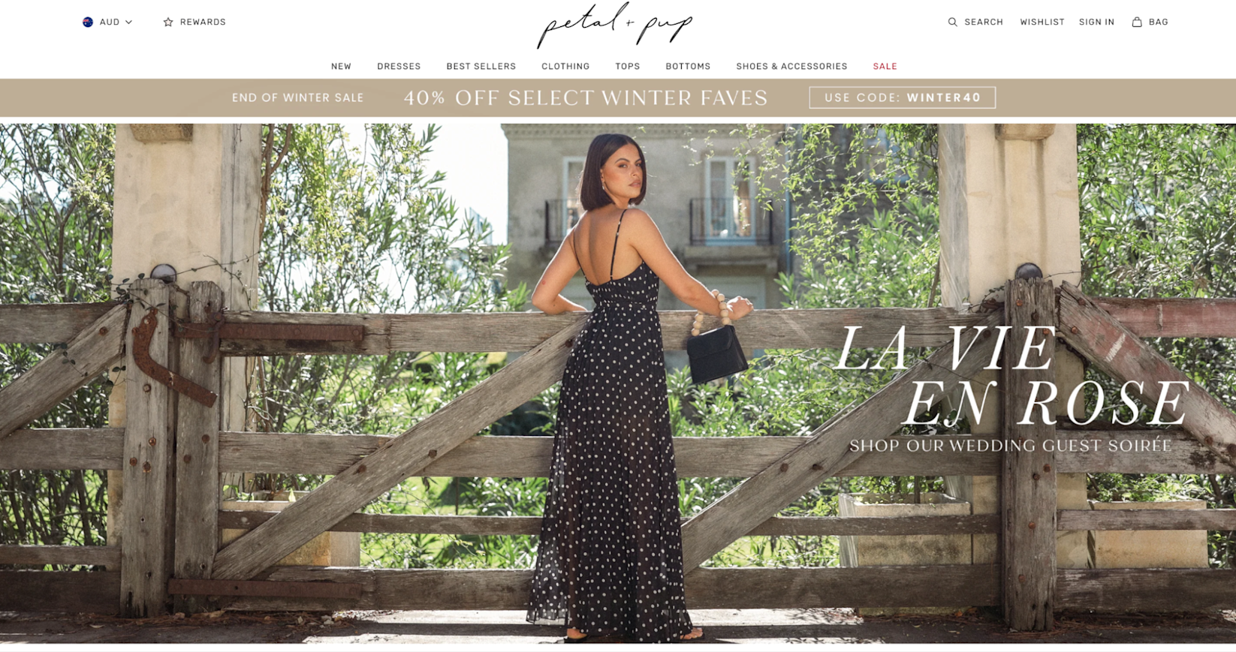Image resolution: width=1236 pixels, height=652 pixels.
Task: Open the Dresses menu
Action: (399, 66)
